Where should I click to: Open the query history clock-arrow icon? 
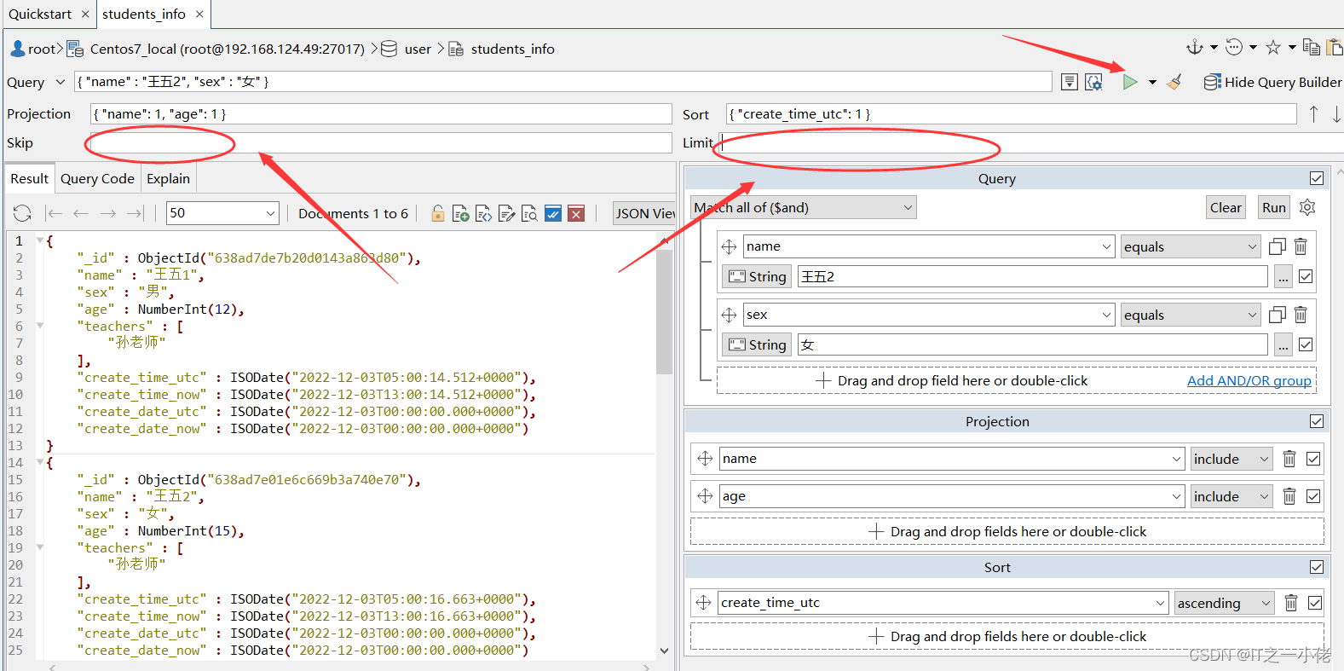pyautogui.click(x=1234, y=47)
